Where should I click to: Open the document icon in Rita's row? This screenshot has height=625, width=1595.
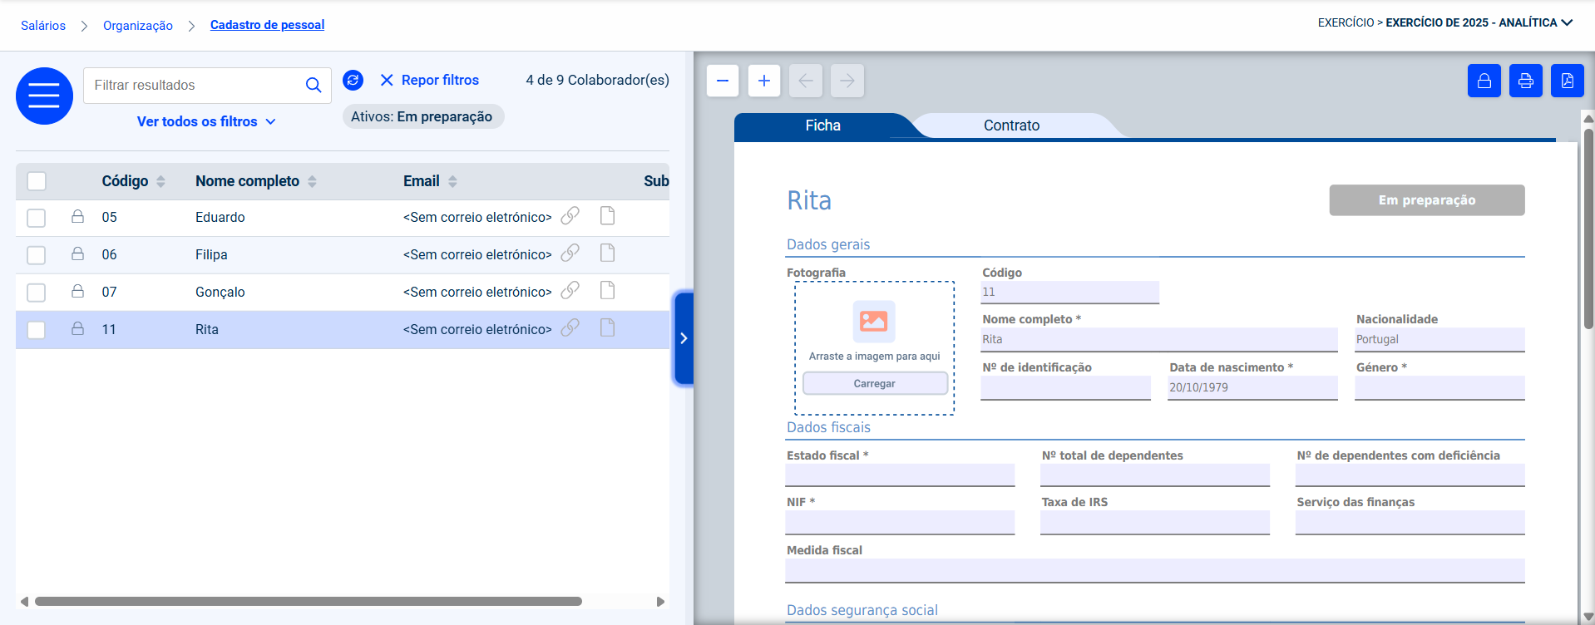(608, 327)
